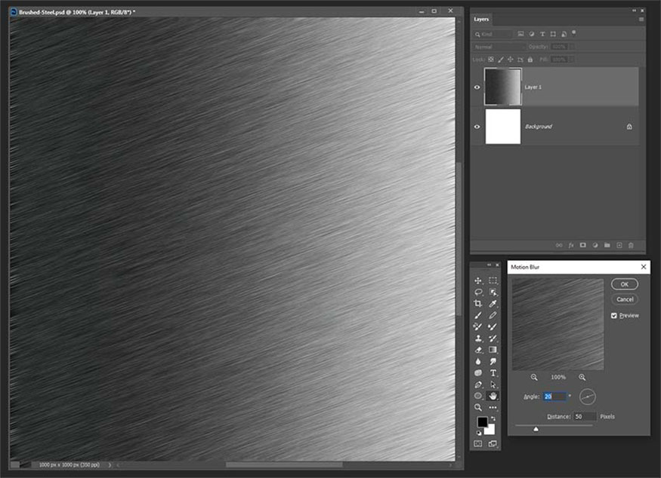The width and height of the screenshot is (661, 478).
Task: Uncheck Preview in the Motion Blur dialog
Action: point(614,315)
